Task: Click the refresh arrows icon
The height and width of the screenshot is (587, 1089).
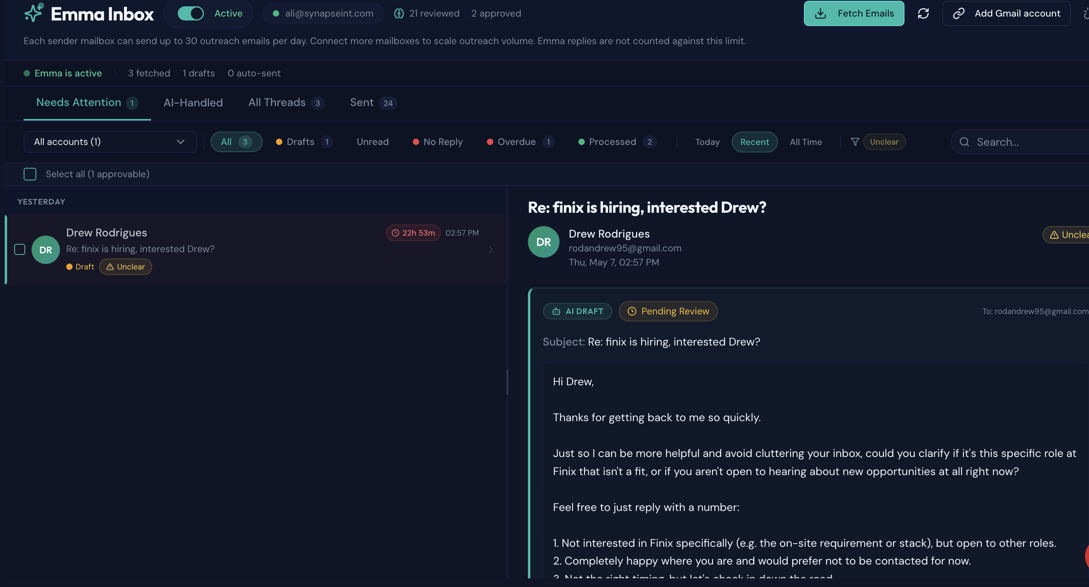Action: (923, 13)
